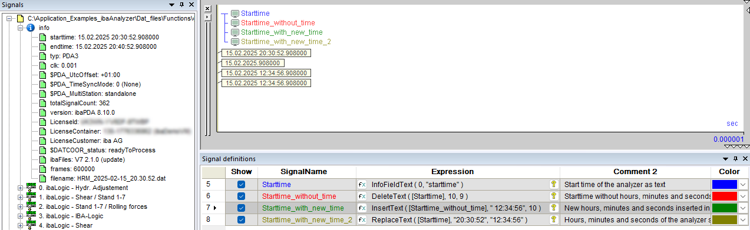Screen dimensions: 750x230
Task: Click the DeleteText ( [Starttime], 10, 9 ) expression field
Action: [x=458, y=196]
